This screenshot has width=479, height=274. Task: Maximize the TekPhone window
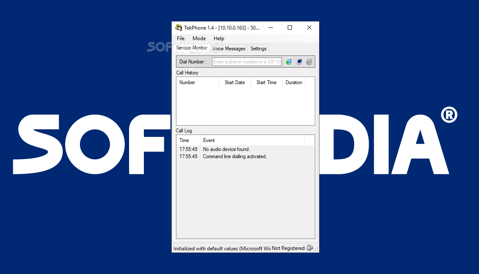[x=290, y=28]
